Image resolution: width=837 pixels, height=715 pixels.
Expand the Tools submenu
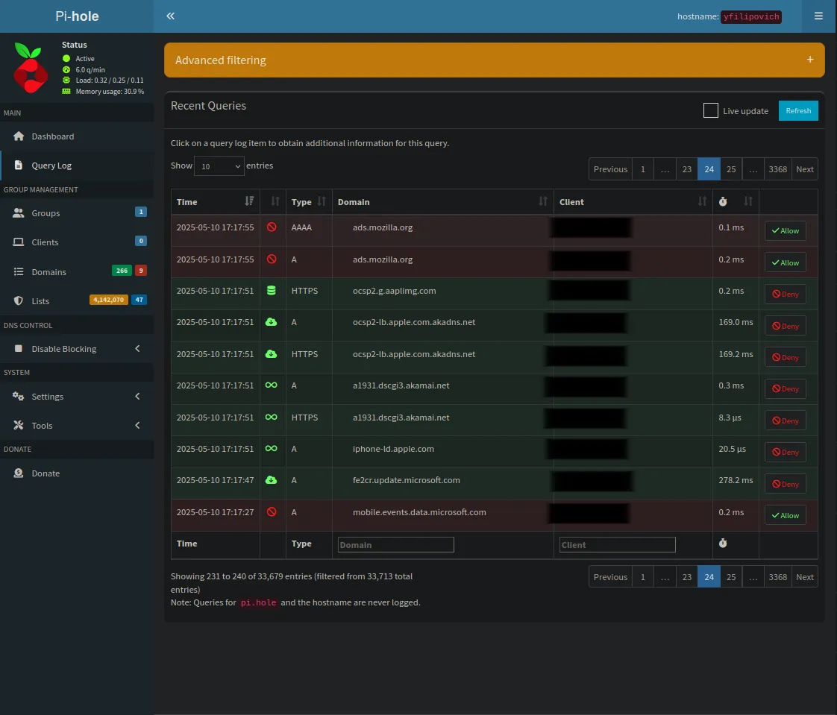tap(138, 425)
